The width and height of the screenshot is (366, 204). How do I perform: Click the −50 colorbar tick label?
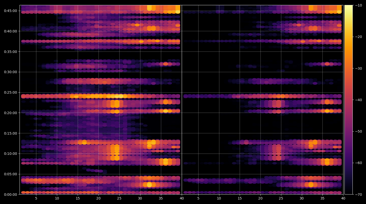358,131
